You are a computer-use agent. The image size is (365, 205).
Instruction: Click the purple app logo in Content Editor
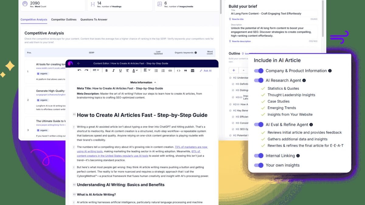coord(70,63)
